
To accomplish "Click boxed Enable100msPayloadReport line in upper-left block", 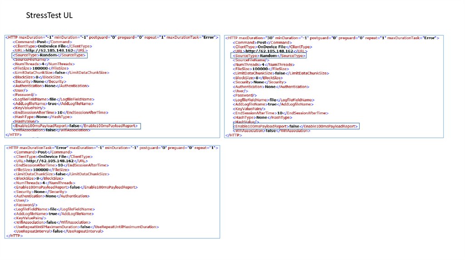I will click(x=76, y=126).
